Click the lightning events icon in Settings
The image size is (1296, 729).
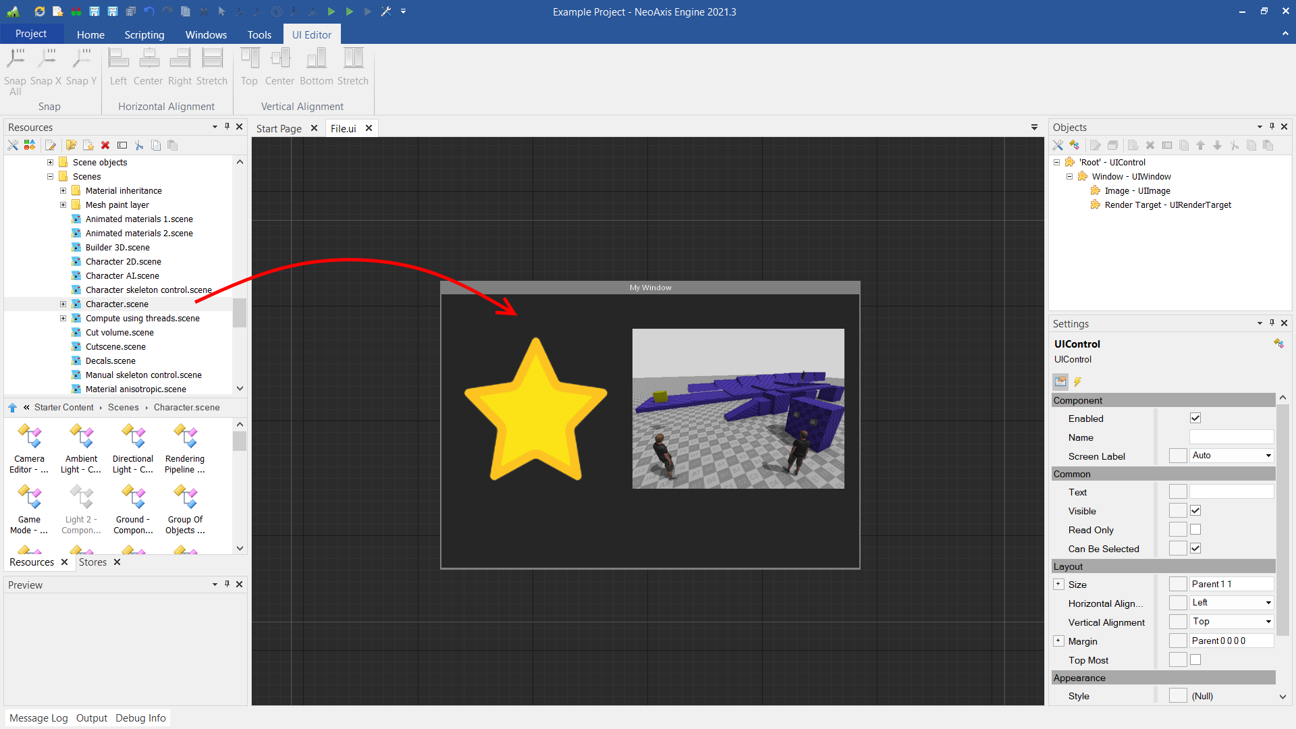[1078, 382]
